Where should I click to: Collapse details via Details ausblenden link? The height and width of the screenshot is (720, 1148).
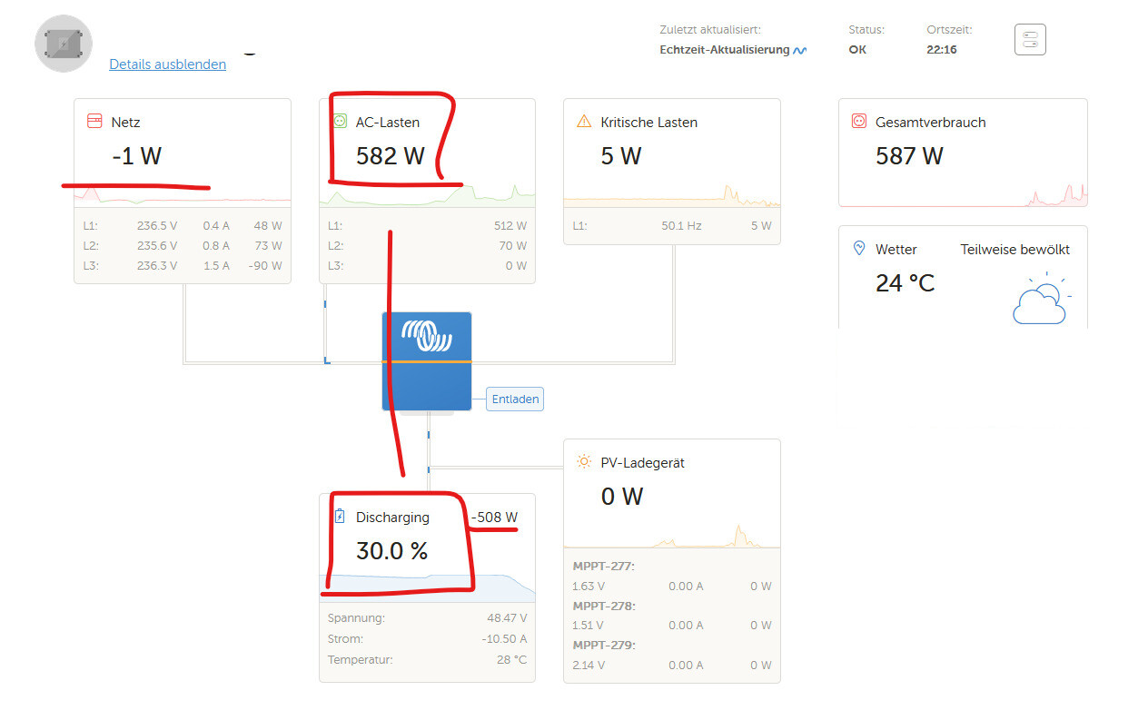pos(168,64)
